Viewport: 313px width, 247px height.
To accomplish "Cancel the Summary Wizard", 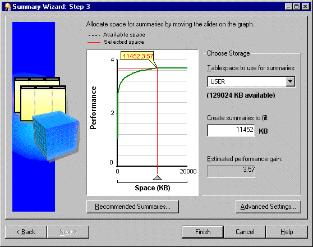I will (x=245, y=232).
